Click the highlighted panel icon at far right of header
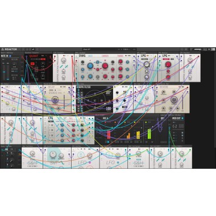The image size is (216, 216). tap(213, 49)
